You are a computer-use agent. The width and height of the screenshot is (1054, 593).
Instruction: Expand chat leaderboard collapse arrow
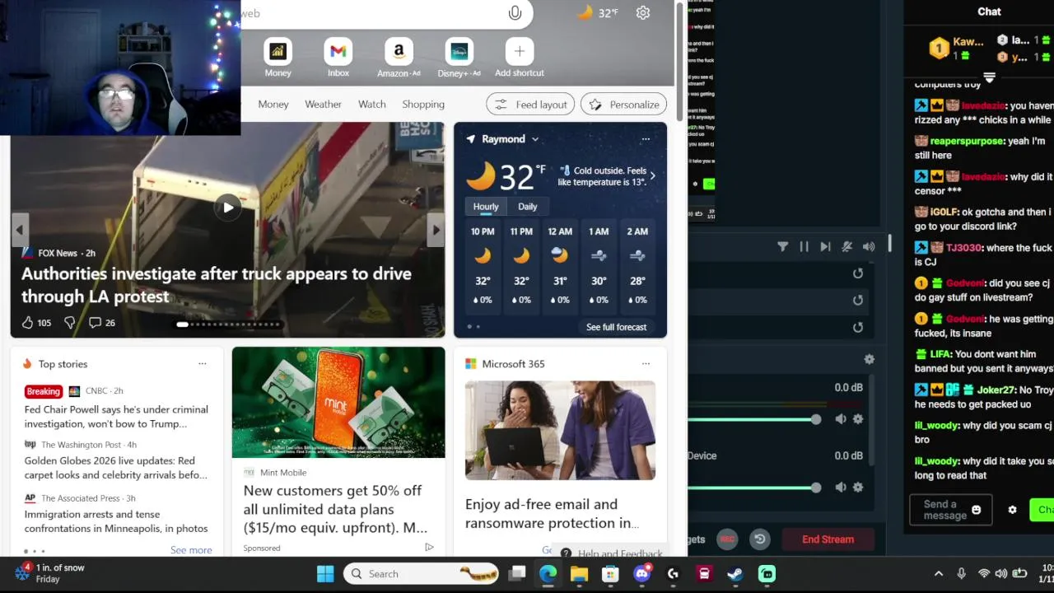click(x=989, y=77)
